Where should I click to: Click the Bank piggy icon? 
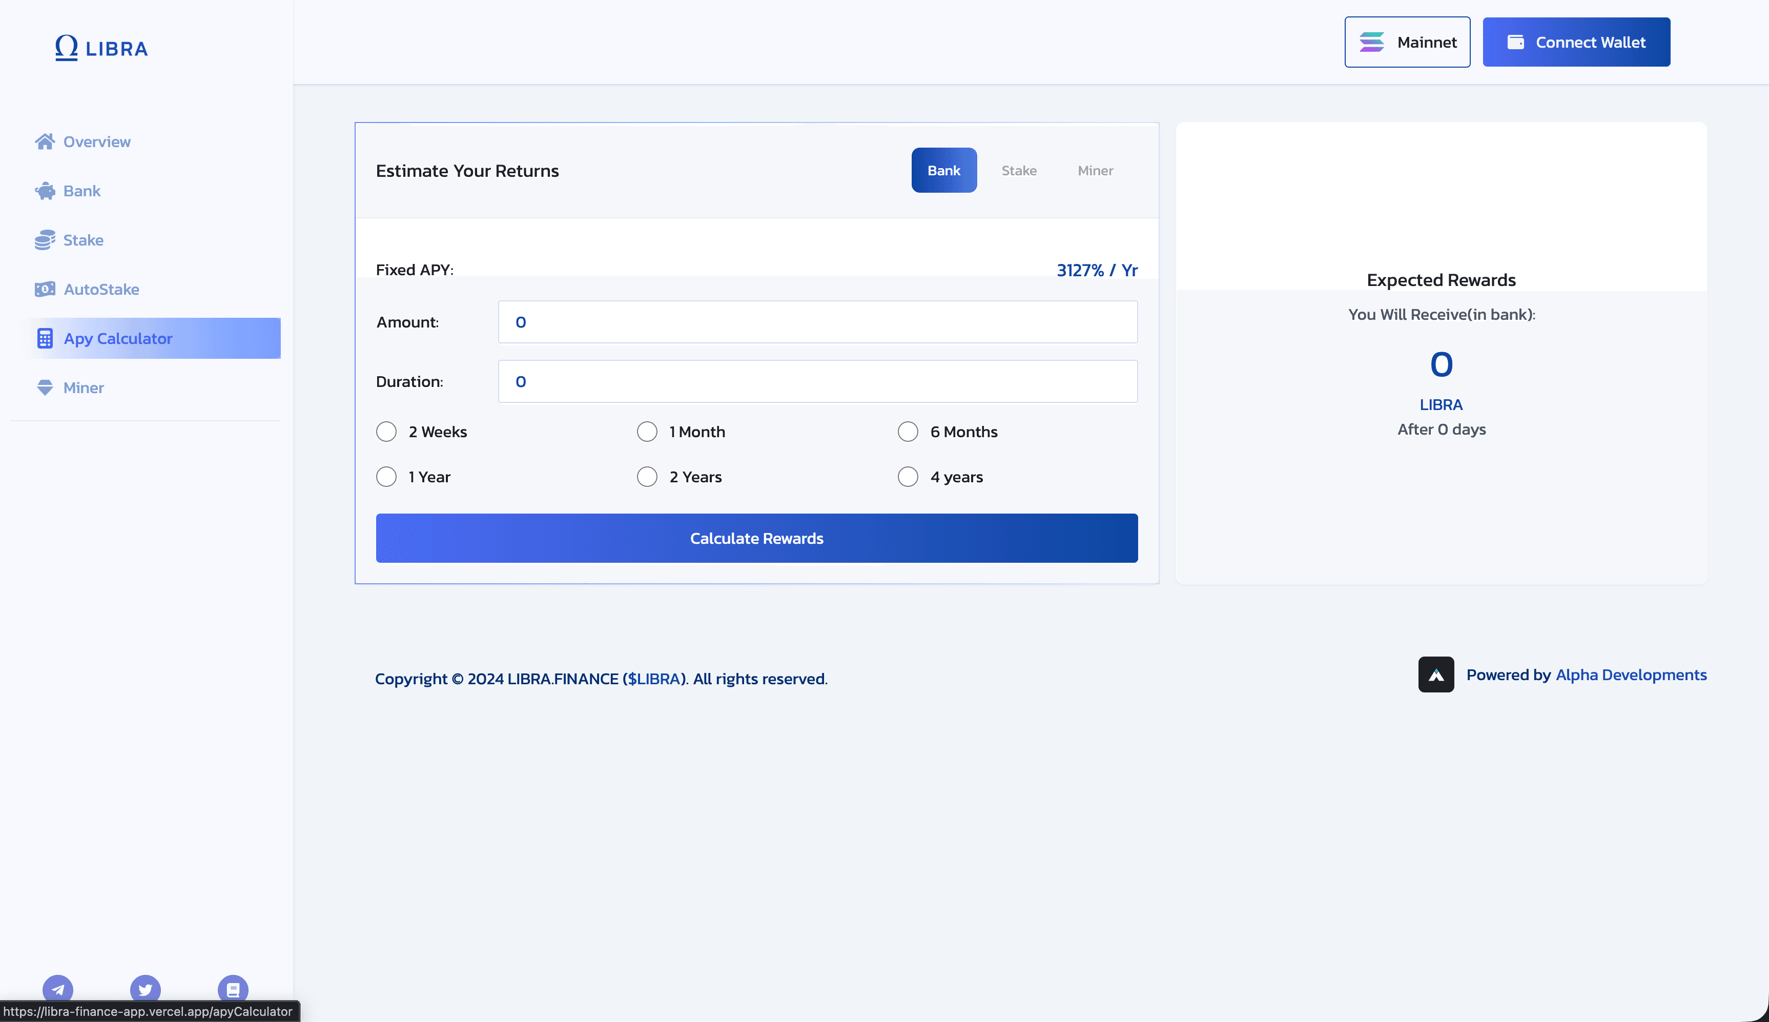(x=45, y=191)
